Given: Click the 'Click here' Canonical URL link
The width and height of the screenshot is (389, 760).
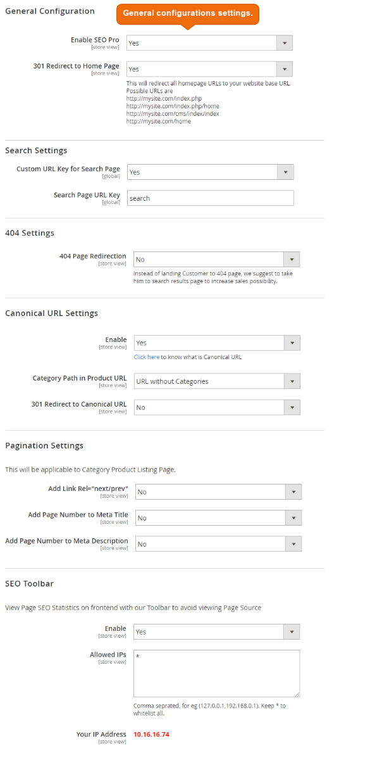Looking at the screenshot, I should (147, 357).
